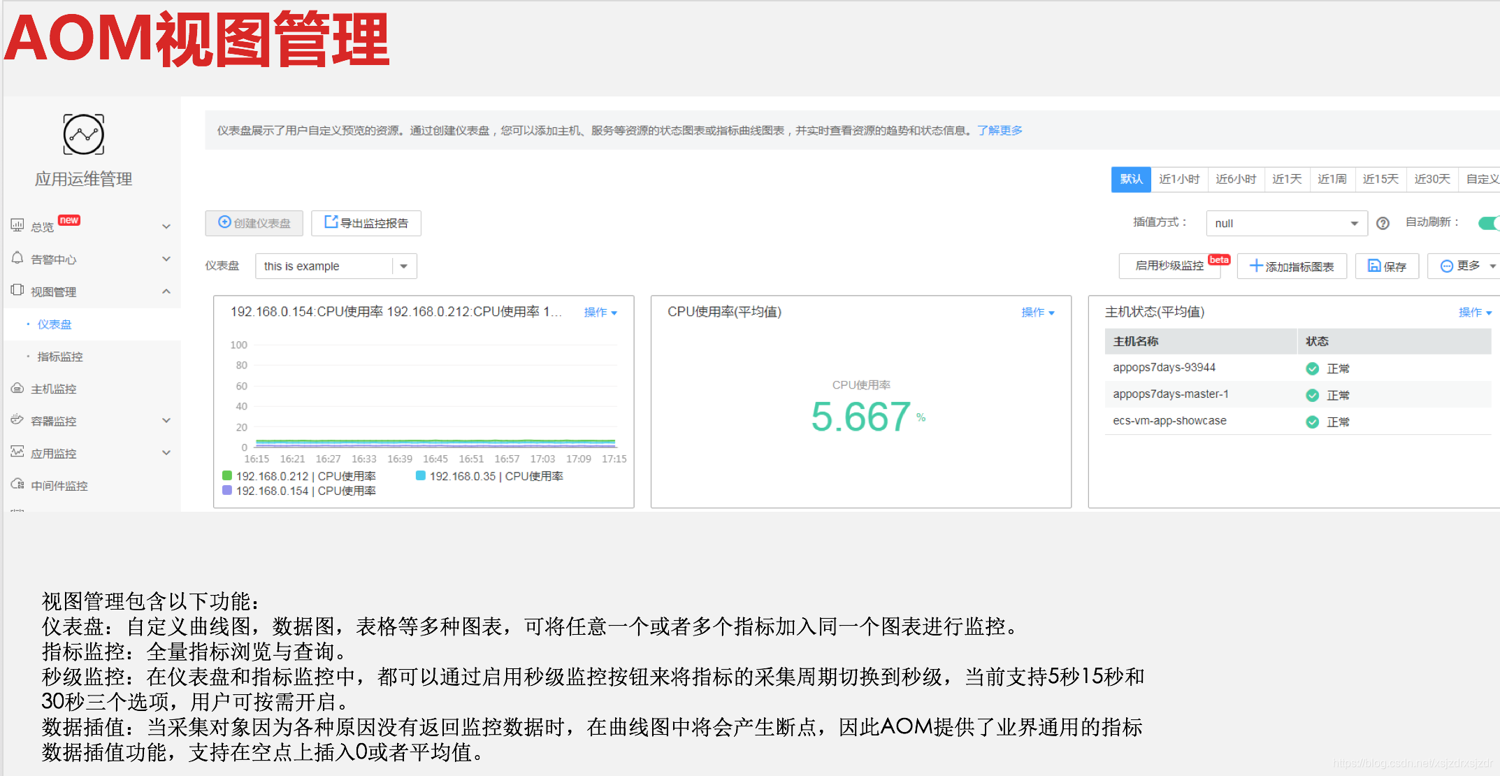Click the middleware monitoring sidebar icon
The width and height of the screenshot is (1500, 776).
click(17, 484)
